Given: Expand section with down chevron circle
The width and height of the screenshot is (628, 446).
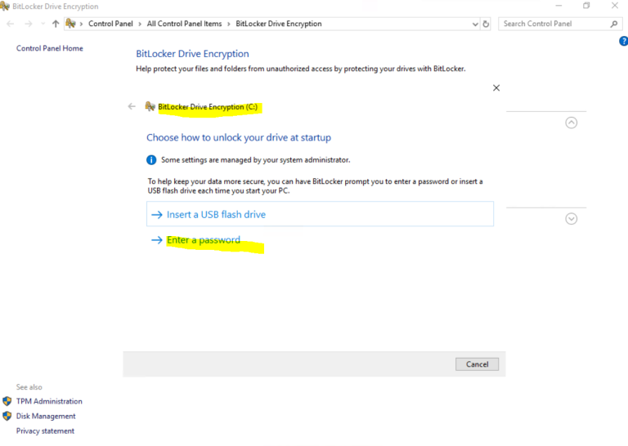Looking at the screenshot, I should (571, 219).
